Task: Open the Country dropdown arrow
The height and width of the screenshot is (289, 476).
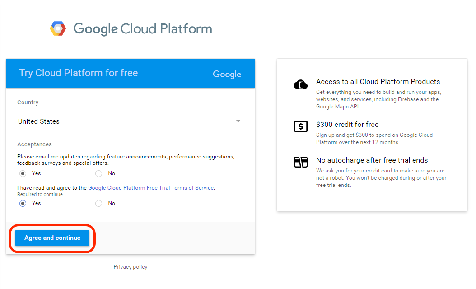Action: [238, 121]
